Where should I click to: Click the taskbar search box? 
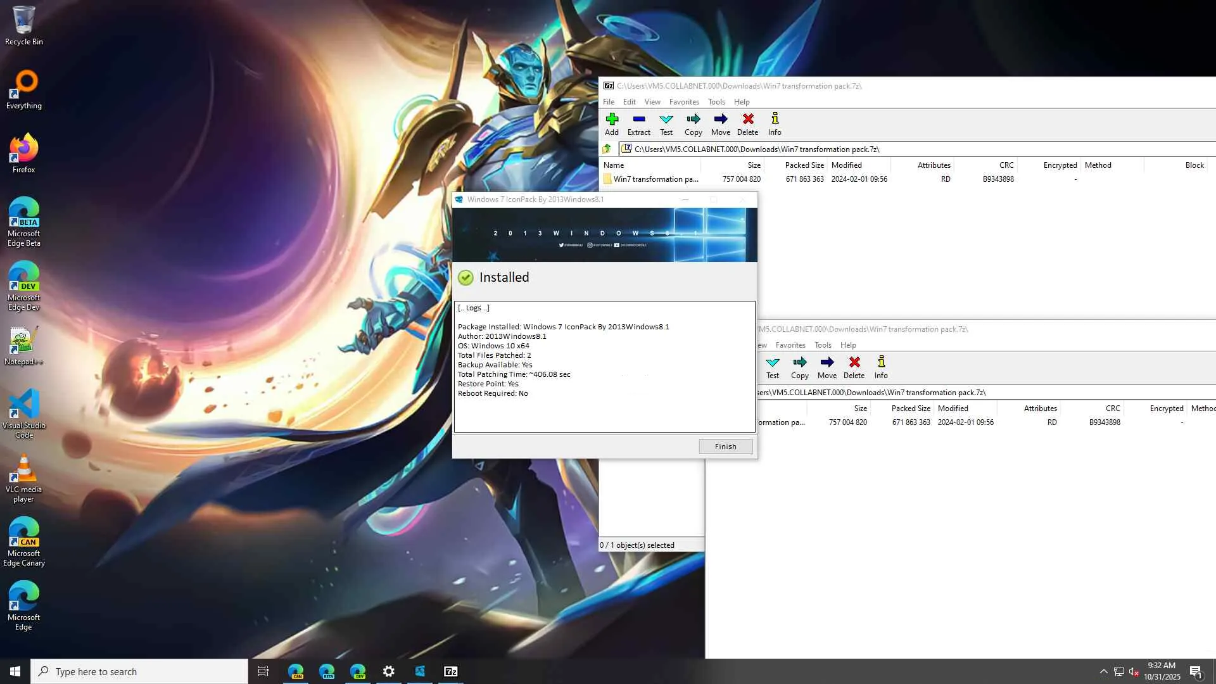139,671
